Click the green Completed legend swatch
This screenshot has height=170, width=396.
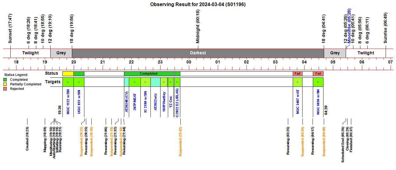pyautogui.click(x=5, y=80)
